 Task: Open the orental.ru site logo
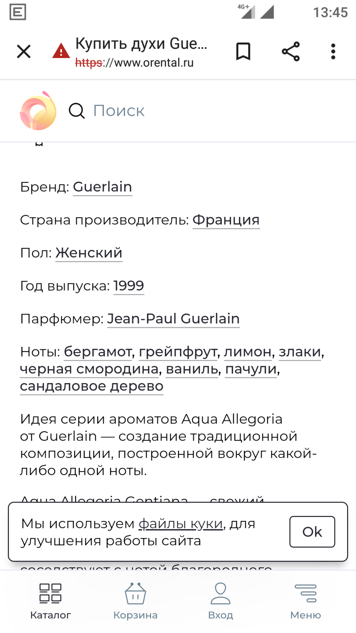38,111
